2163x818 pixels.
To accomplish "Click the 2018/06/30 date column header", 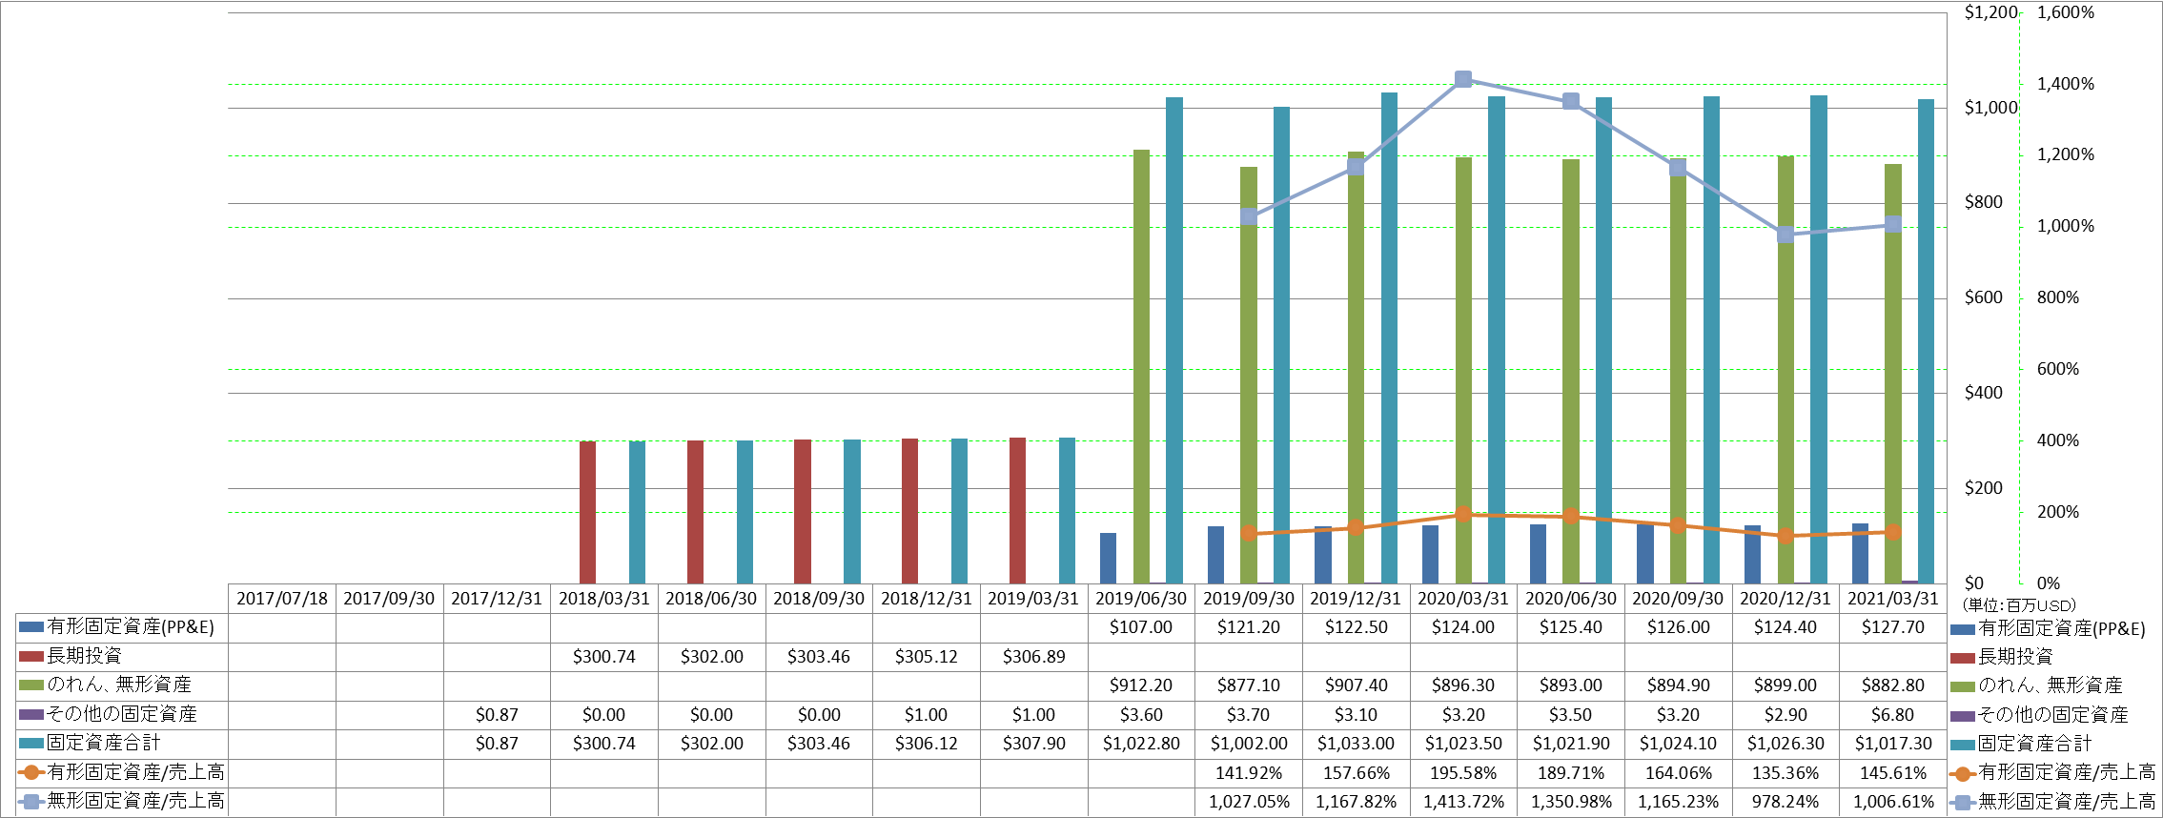I will coord(711,599).
